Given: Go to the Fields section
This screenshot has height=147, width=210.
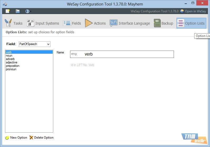Looking at the screenshot, I should click(72, 23).
